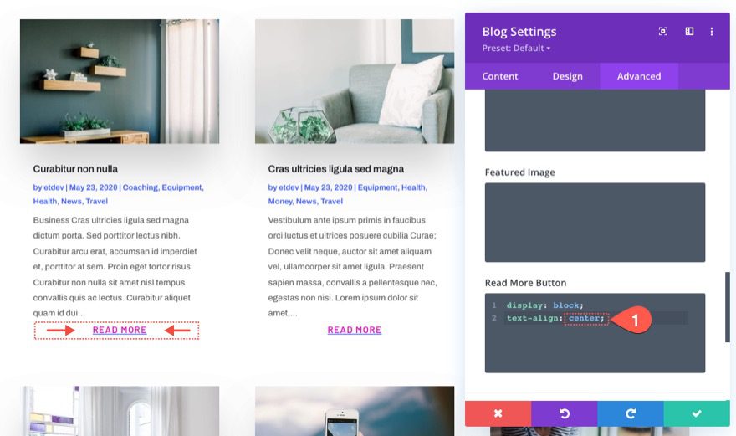This screenshot has width=736, height=436.
Task: Save settings with the green checkmark
Action: tap(697, 413)
